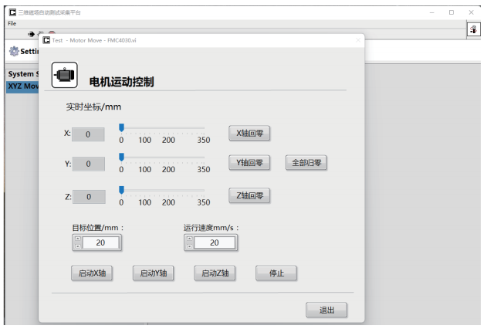Click the VI icon at top right corner
The width and height of the screenshot is (487, 329).
(472, 29)
